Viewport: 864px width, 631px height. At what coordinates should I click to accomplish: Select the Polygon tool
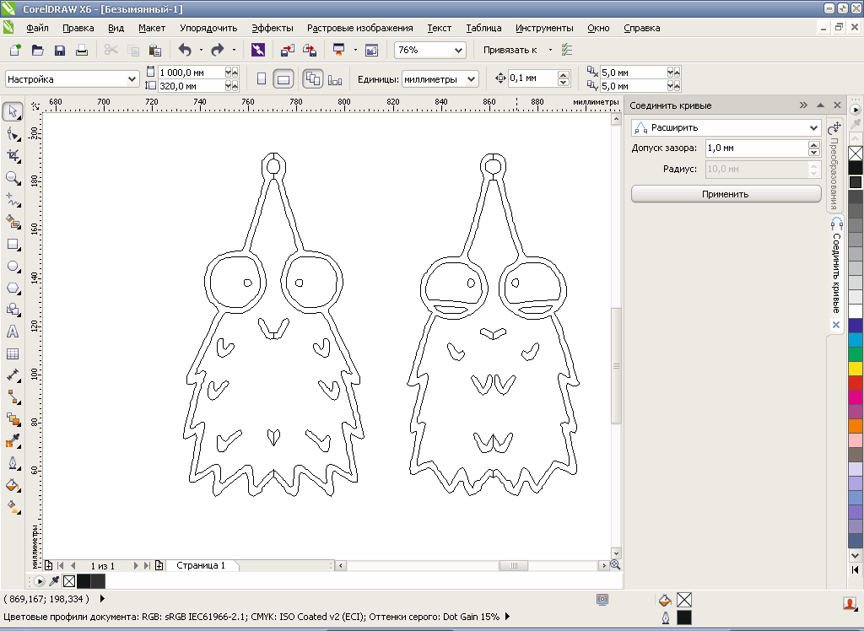[13, 289]
